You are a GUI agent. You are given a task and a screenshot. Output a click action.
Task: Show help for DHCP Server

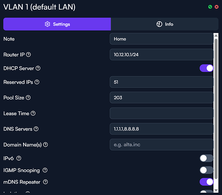point(38,68)
